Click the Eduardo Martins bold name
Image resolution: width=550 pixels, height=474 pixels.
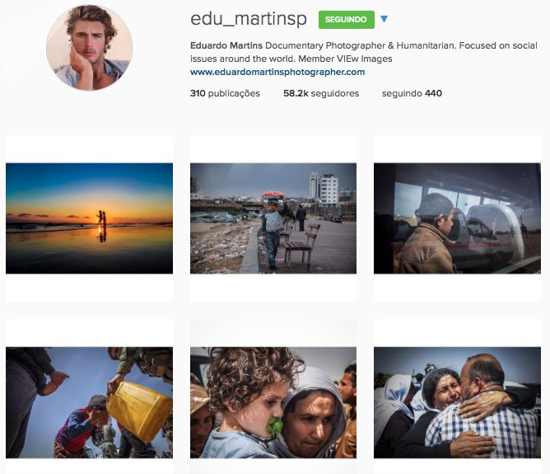[x=226, y=45]
